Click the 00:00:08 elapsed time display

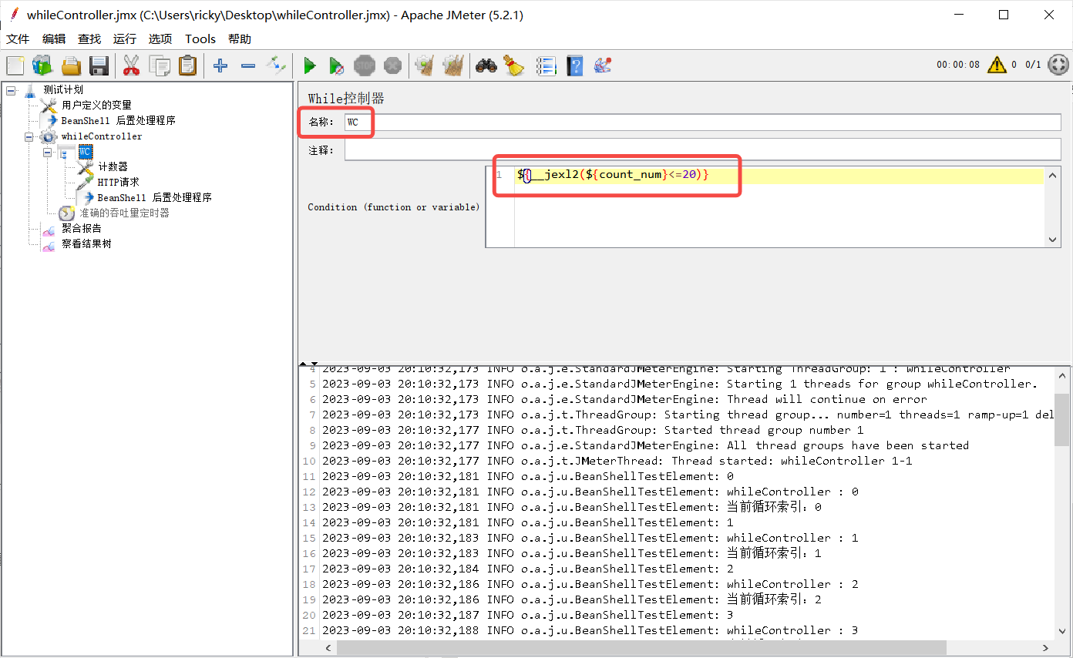coord(958,65)
